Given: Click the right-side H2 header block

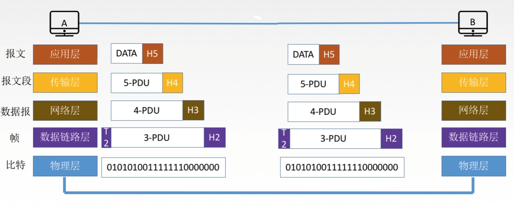Looking at the screenshot, I should [x=391, y=139].
